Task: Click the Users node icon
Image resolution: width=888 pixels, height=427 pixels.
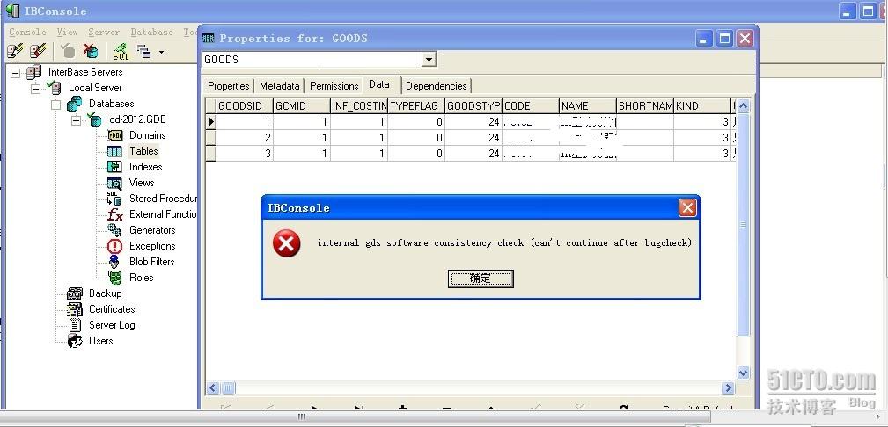Action: pos(75,341)
